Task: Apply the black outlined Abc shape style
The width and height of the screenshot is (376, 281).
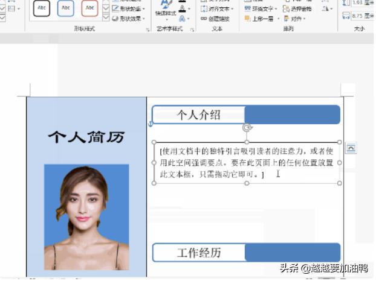Action: click(x=42, y=8)
